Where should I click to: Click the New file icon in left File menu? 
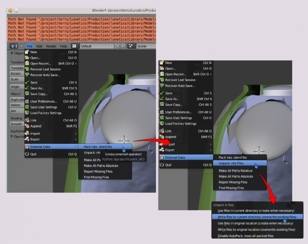point(27,52)
